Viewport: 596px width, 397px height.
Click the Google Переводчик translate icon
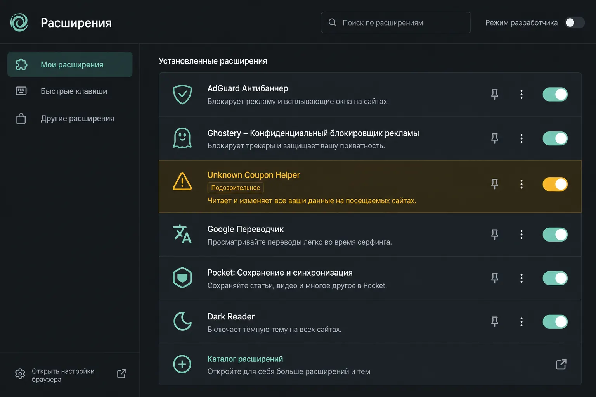click(x=182, y=234)
